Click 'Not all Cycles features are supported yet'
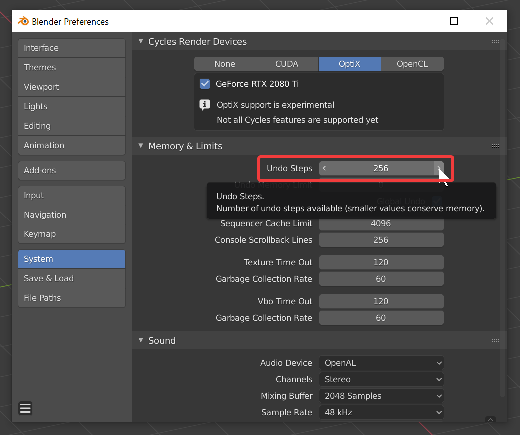Viewport: 520px width, 435px height. click(x=298, y=120)
